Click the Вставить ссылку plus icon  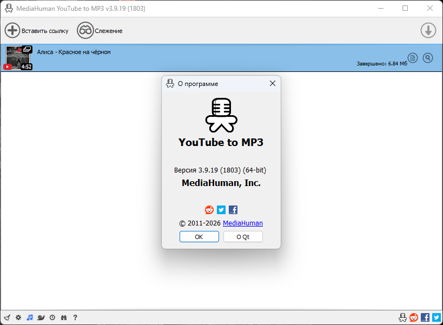click(12, 30)
